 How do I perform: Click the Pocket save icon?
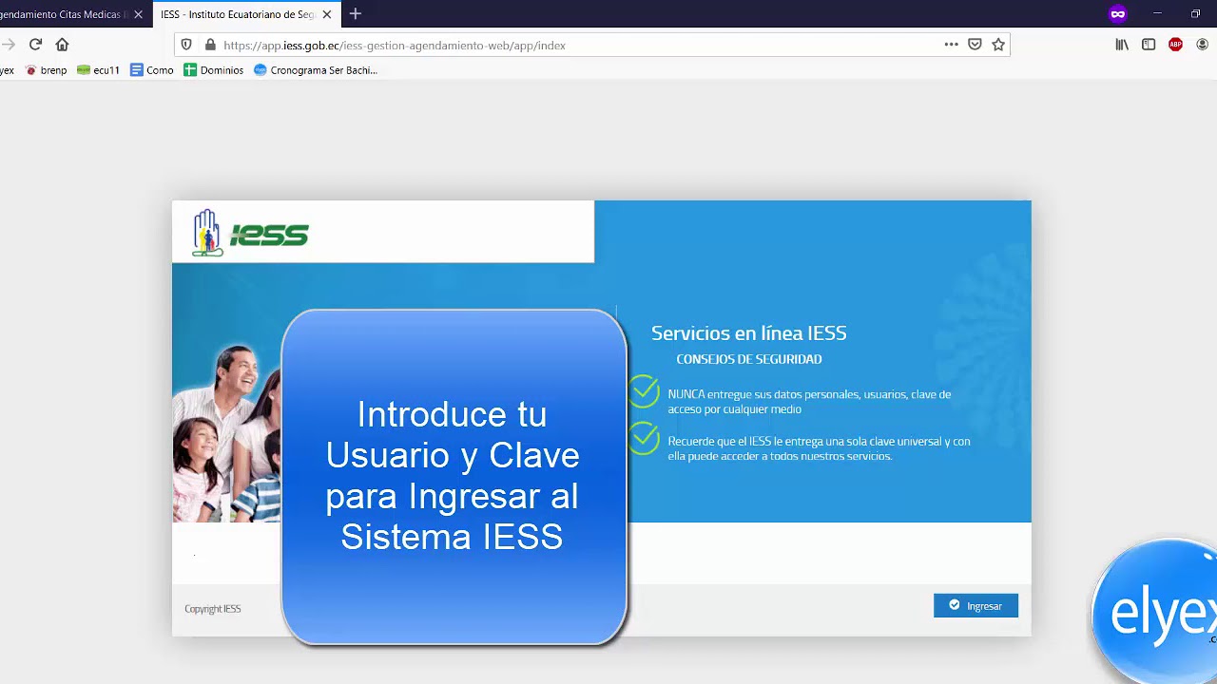click(975, 45)
